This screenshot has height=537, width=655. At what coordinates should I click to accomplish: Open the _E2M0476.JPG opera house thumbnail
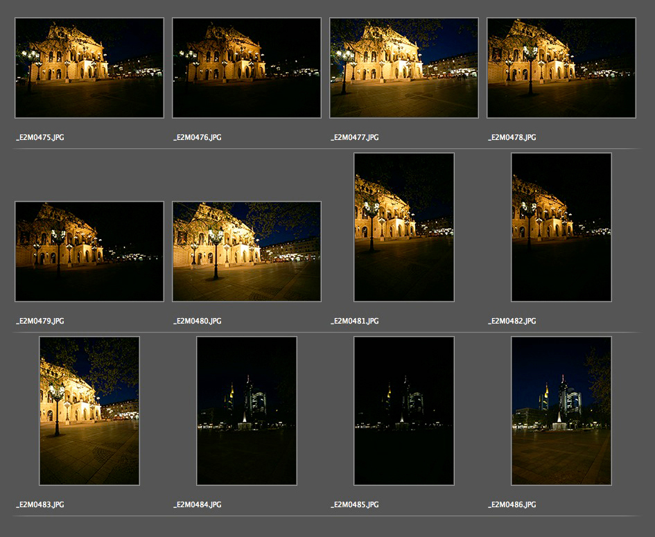point(247,68)
